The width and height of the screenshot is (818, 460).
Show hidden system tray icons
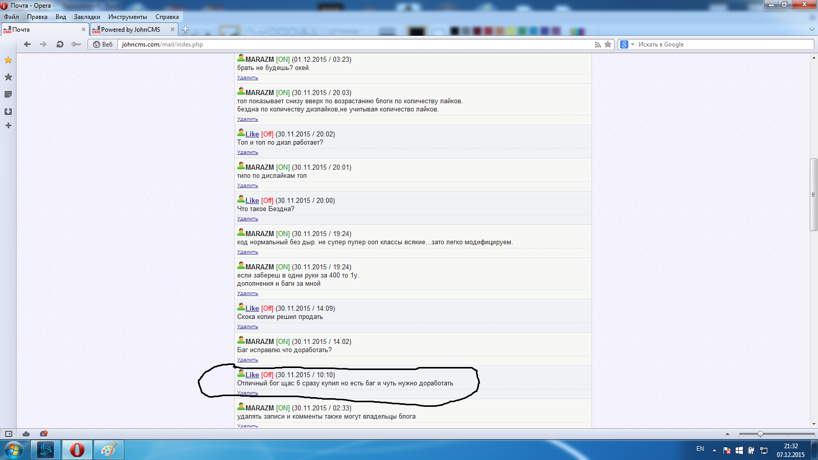714,450
